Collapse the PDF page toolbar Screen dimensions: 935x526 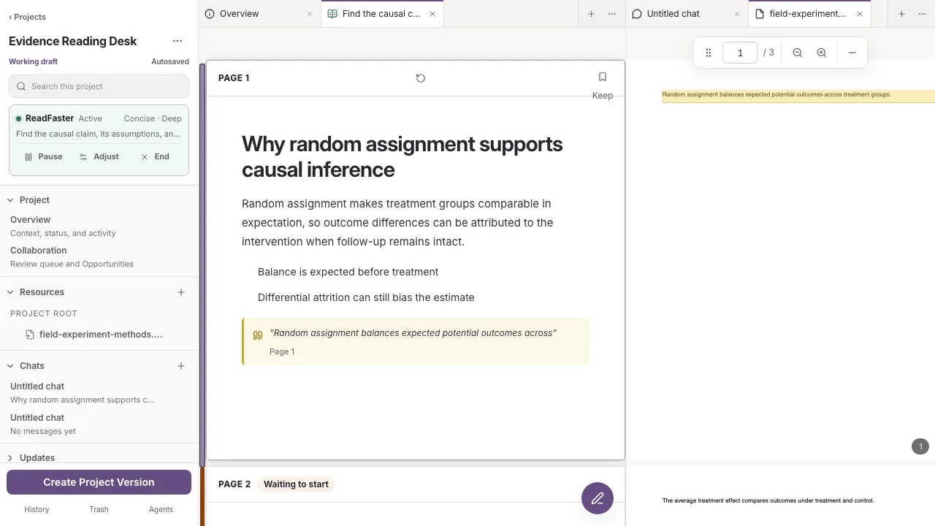click(852, 53)
